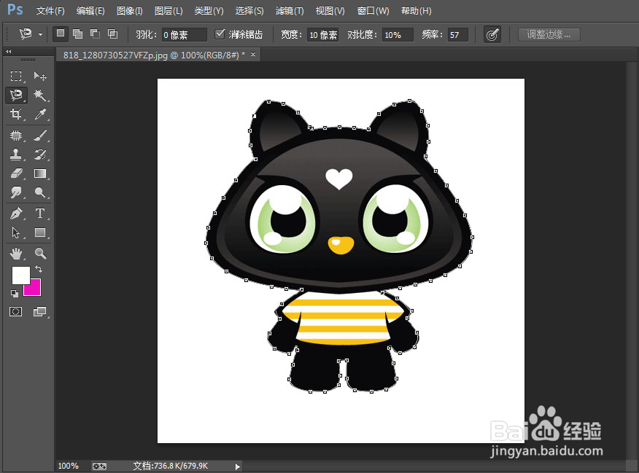Select the Eyedropper tool
Screen dimensions: 639x473
coord(40,114)
